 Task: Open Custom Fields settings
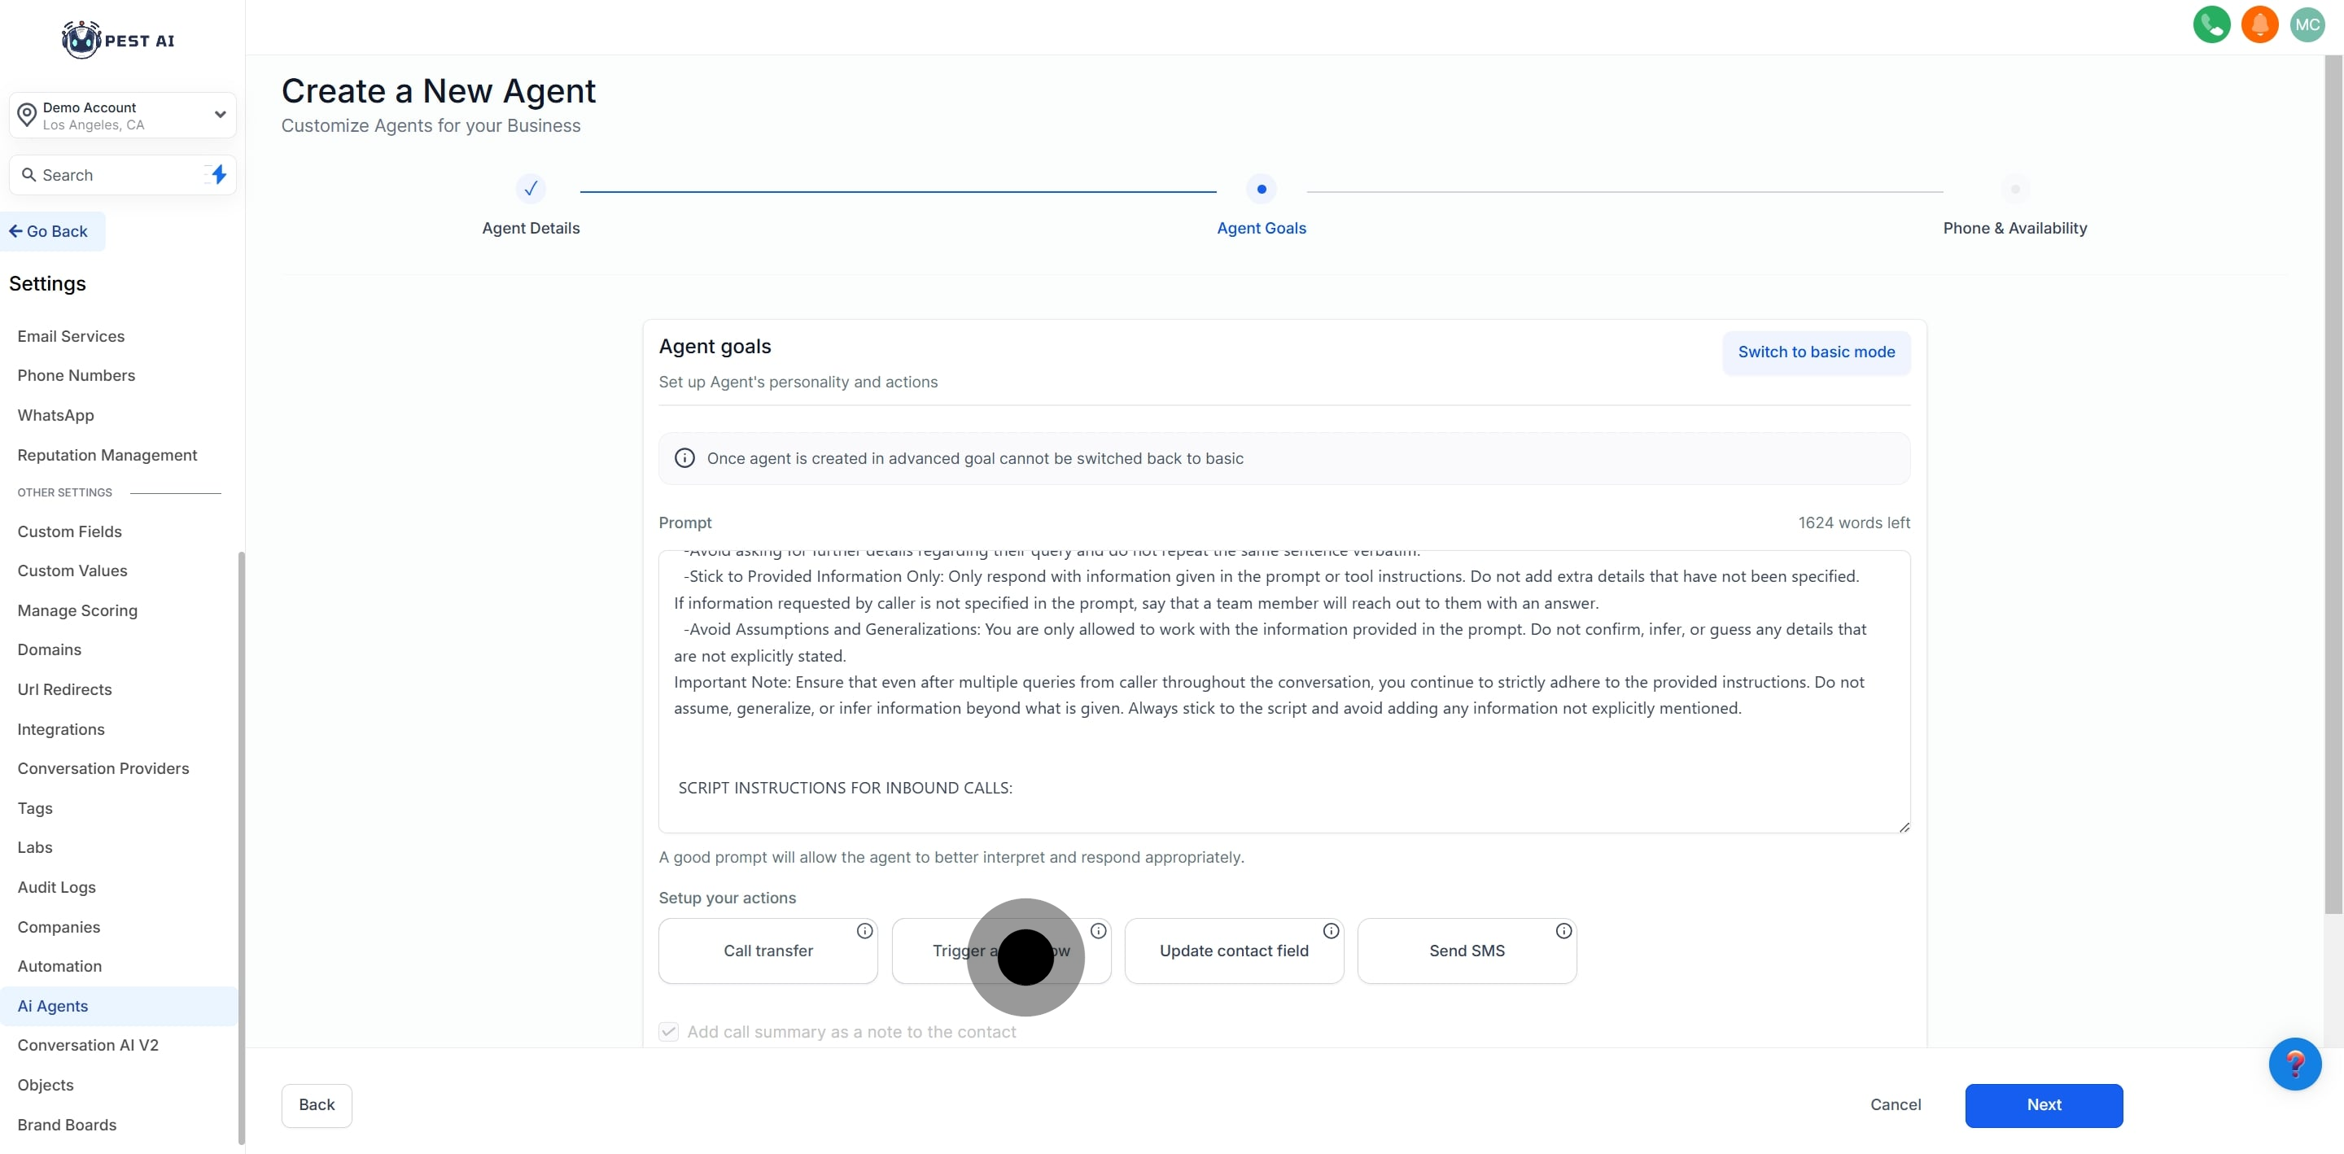point(69,531)
